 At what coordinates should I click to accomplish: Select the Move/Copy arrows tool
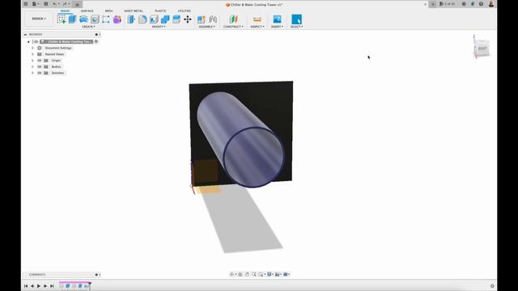tap(188, 19)
